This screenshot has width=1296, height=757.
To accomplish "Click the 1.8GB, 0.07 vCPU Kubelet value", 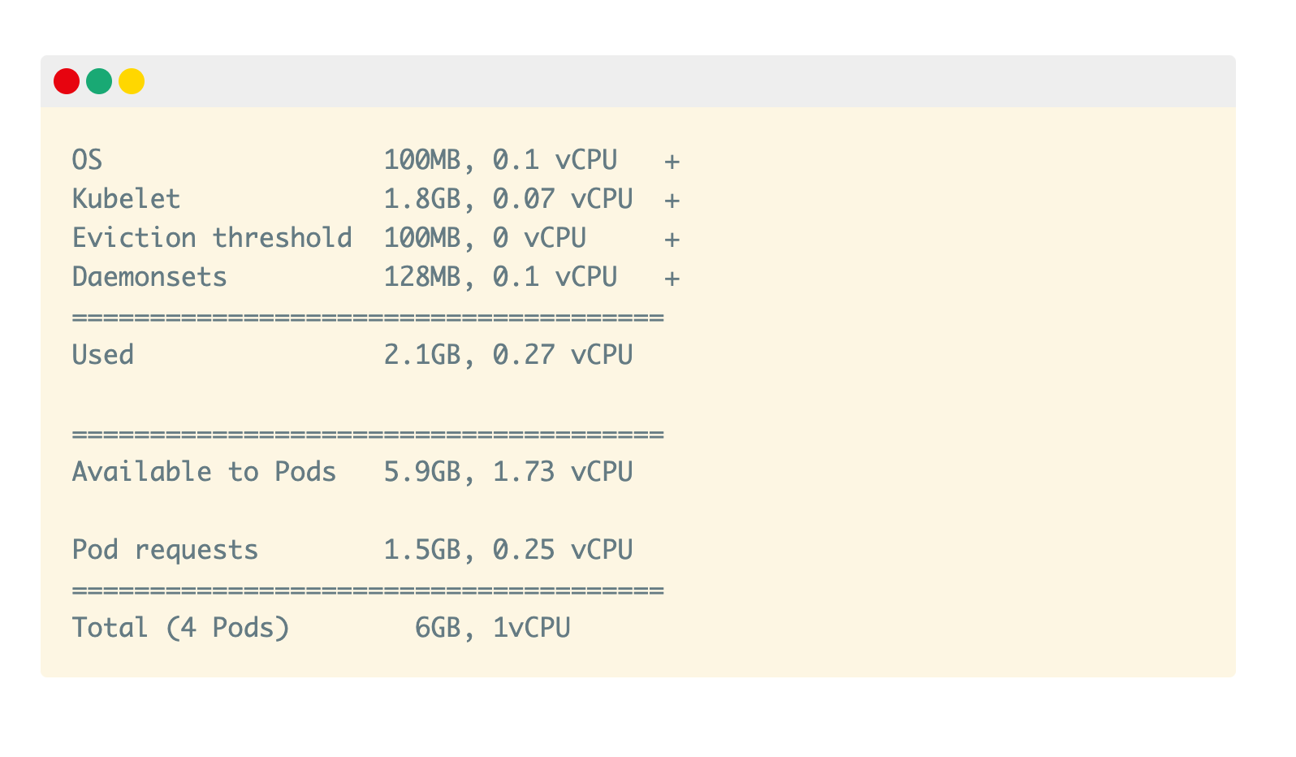I will 508,199.
